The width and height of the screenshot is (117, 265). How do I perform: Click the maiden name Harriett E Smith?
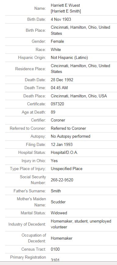(x=66, y=11)
